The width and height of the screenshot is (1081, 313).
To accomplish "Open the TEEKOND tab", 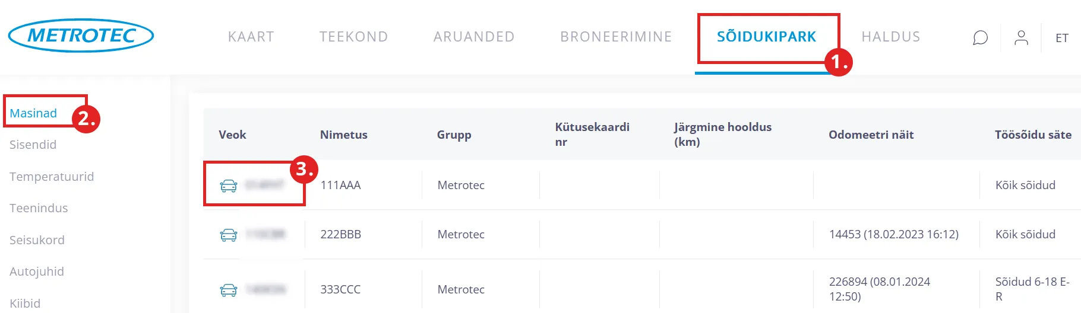I will tap(353, 37).
